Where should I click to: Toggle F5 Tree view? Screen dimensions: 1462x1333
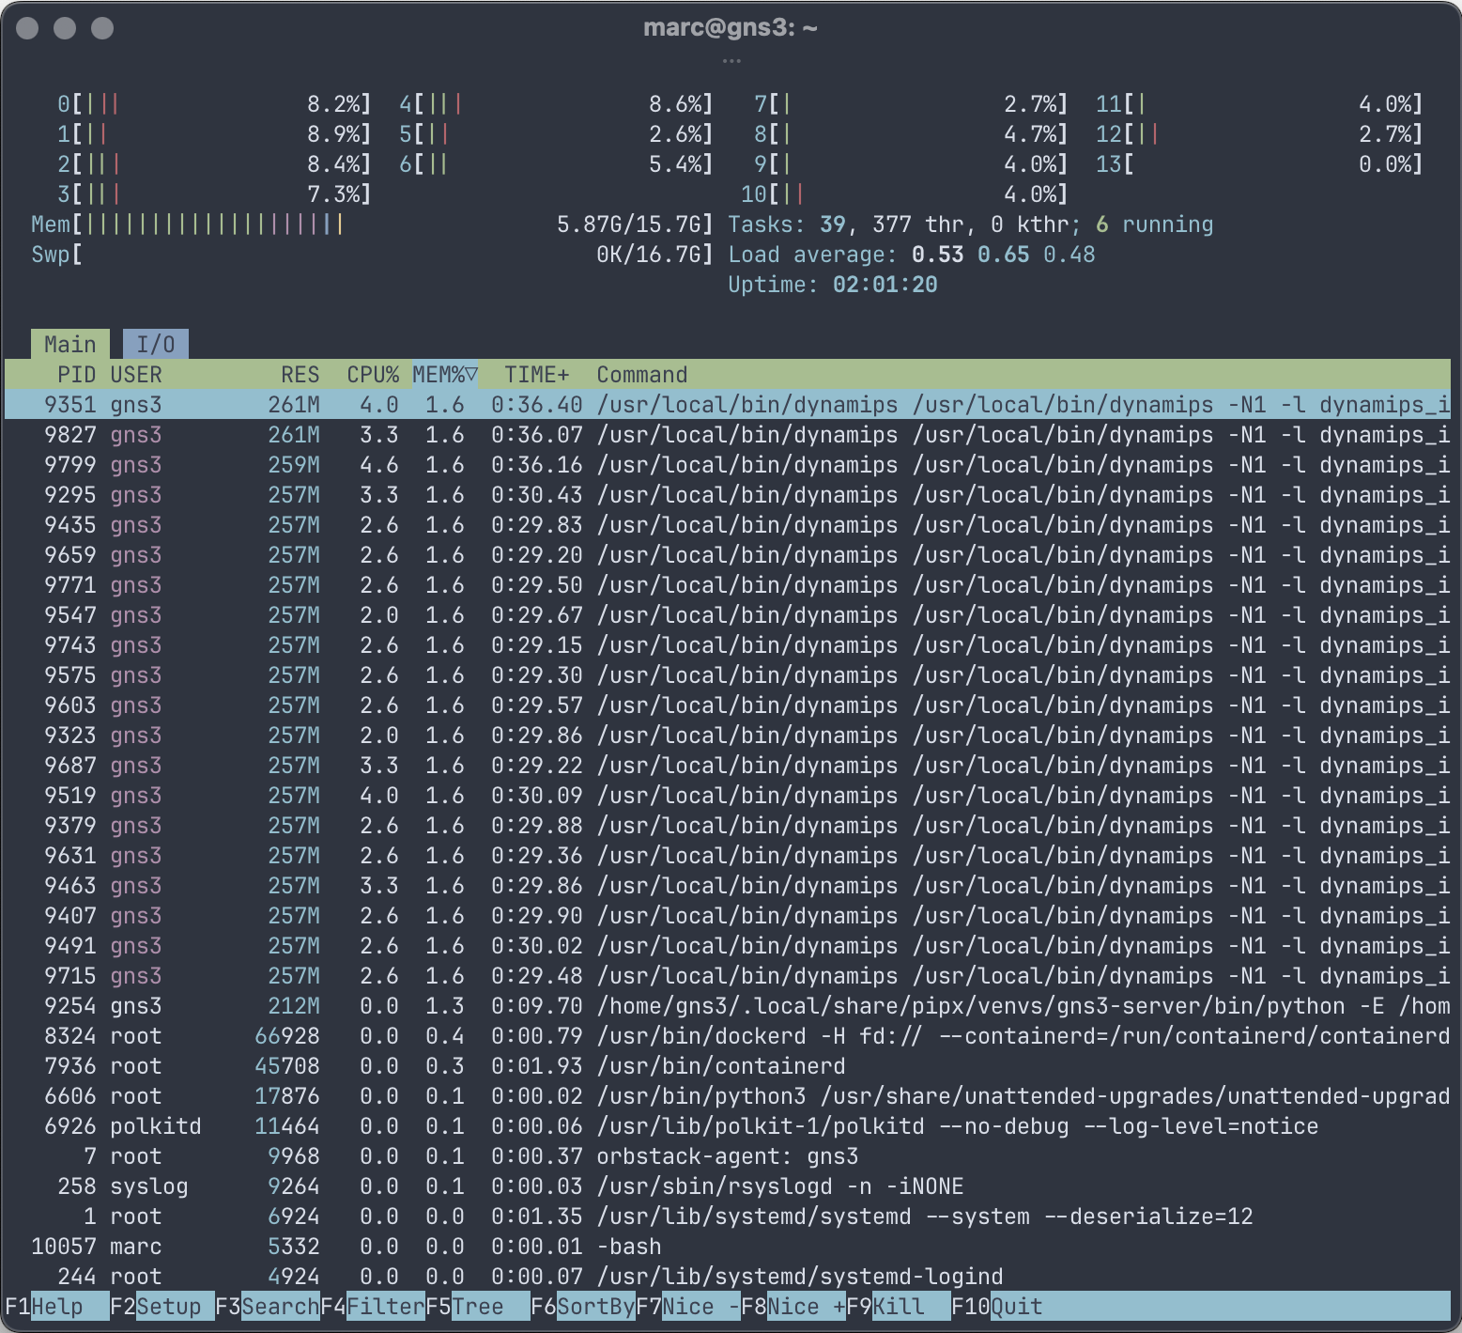point(478,1306)
